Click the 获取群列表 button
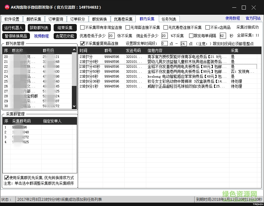 pos(39,28)
